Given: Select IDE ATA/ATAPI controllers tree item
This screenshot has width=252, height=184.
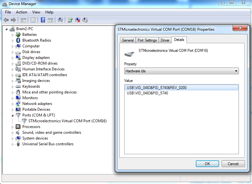Looking at the screenshot, I should click(x=45, y=75).
